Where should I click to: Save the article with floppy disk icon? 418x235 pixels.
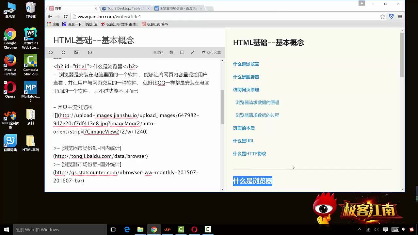pos(171,52)
